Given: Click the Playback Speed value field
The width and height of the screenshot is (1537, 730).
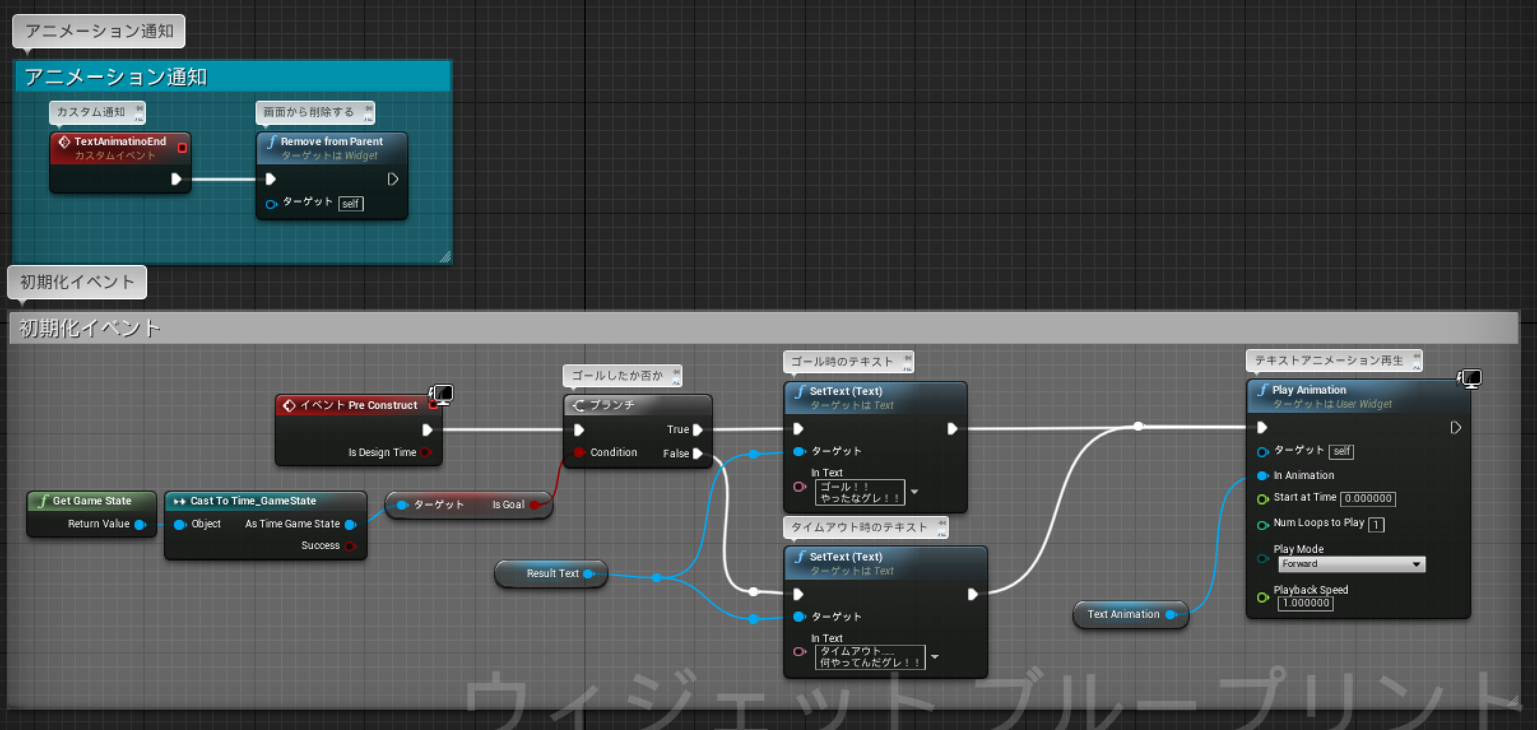Looking at the screenshot, I should point(1305,603).
